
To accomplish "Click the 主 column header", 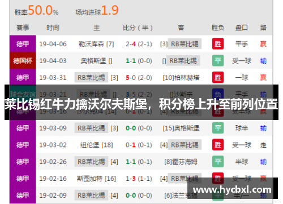I will click(x=96, y=28).
